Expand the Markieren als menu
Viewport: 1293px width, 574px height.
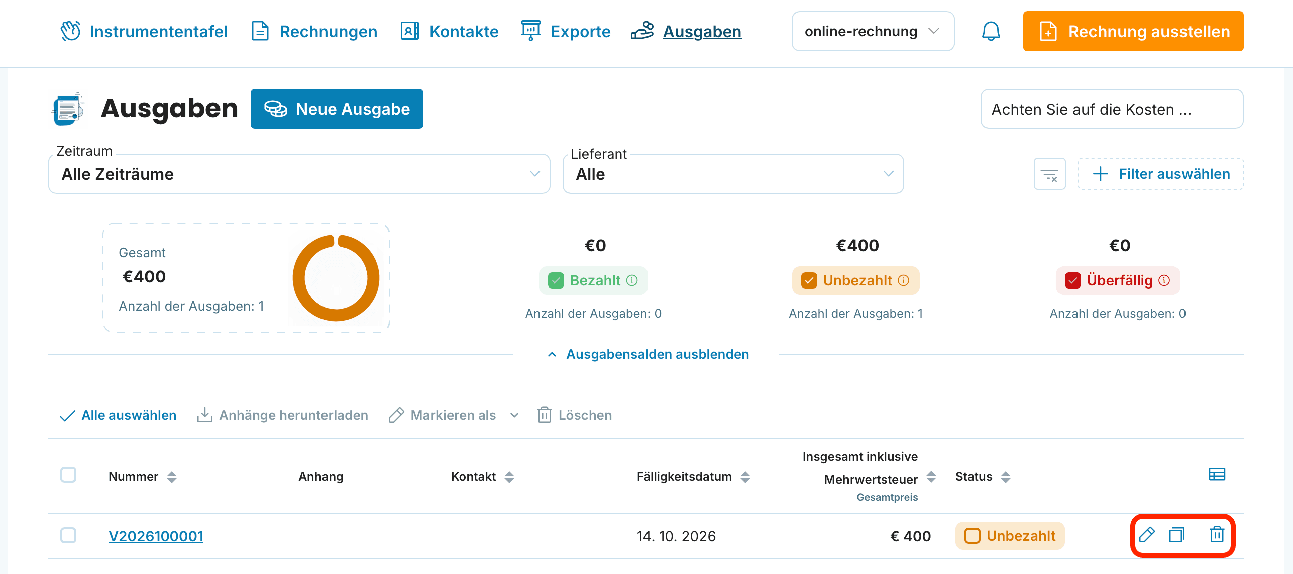pyautogui.click(x=453, y=415)
